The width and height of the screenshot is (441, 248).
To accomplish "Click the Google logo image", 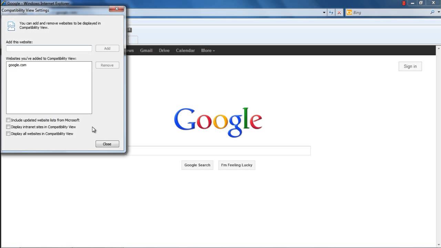I will pos(218,122).
